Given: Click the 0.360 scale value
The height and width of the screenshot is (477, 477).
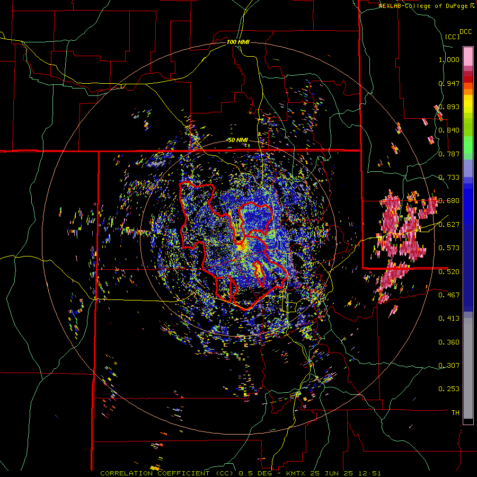Looking at the screenshot, I should tap(449, 342).
